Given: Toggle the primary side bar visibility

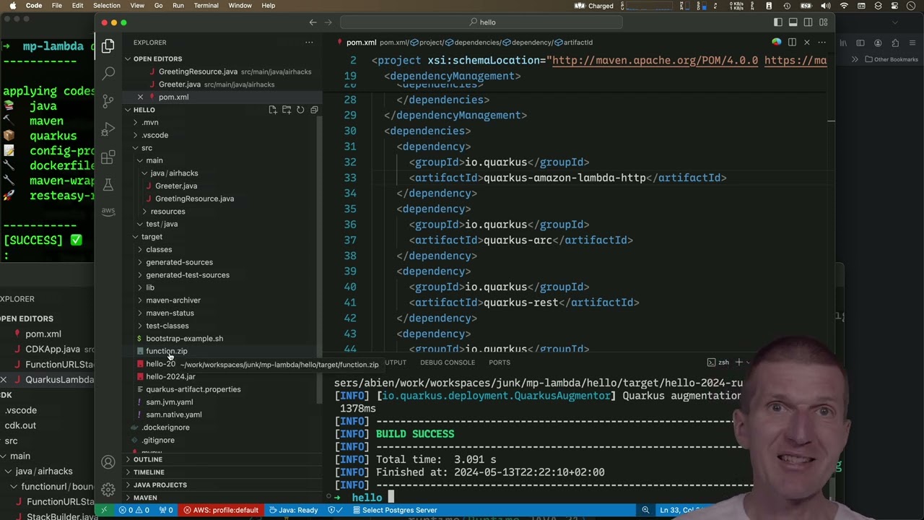Looking at the screenshot, I should (777, 22).
